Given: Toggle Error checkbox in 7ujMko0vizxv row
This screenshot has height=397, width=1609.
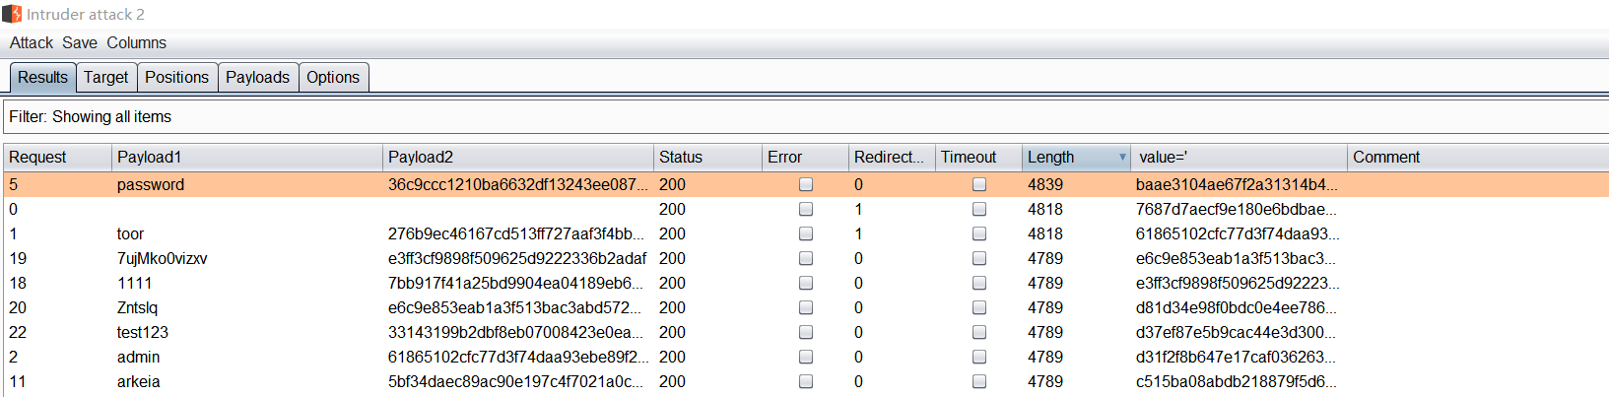Looking at the screenshot, I should coord(806,258).
